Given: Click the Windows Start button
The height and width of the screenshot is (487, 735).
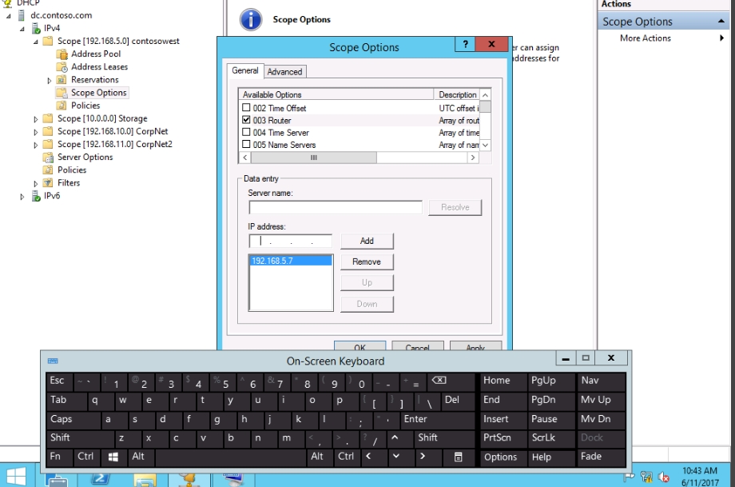Looking at the screenshot, I should click(15, 476).
